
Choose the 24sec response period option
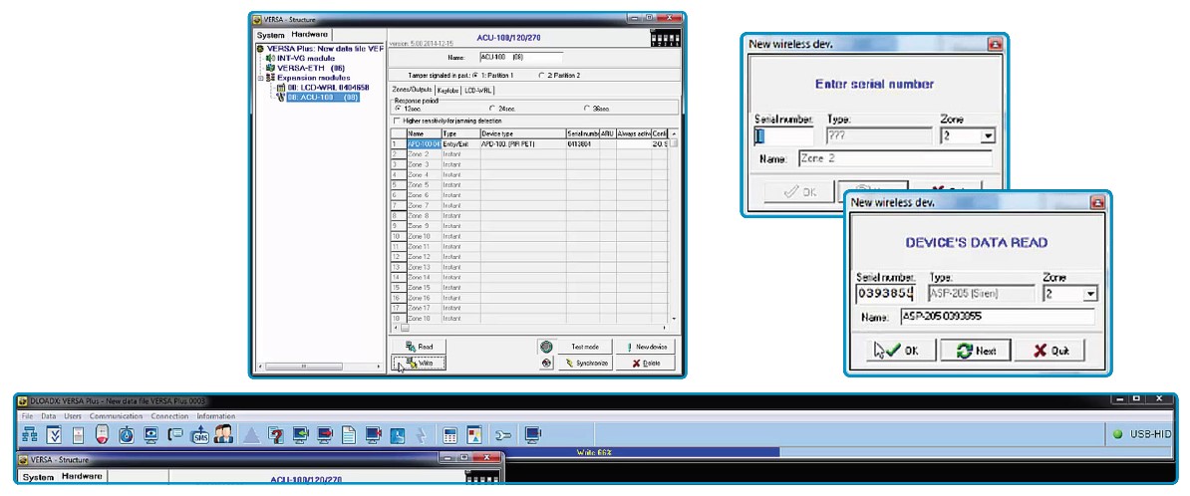pos(491,108)
